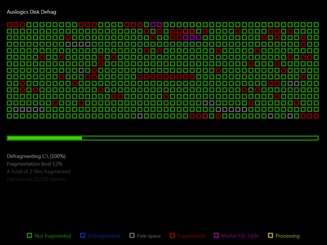Click the 'Discovered 25,599 clusters' line
The height and width of the screenshot is (245, 327).
(37, 179)
